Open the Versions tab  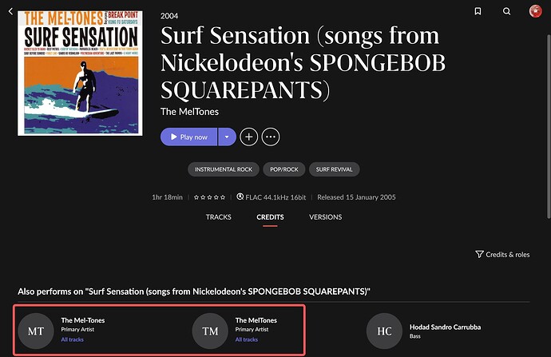325,217
